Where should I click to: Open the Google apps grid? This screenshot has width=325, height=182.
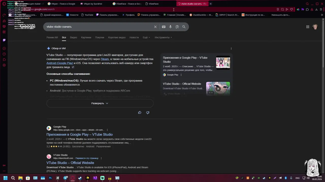[x=307, y=27]
